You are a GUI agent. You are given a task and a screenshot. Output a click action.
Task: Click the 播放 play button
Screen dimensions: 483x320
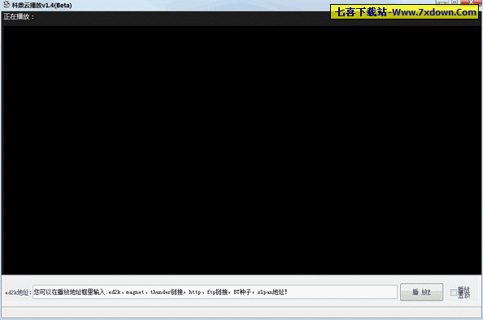point(421,292)
